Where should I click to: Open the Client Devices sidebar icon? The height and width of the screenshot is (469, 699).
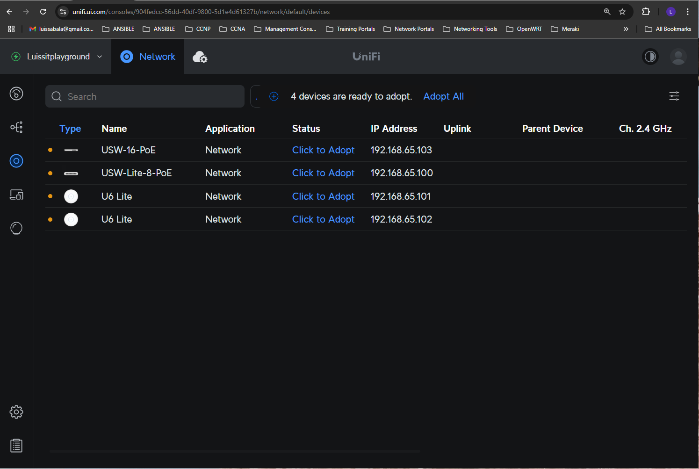pos(16,195)
